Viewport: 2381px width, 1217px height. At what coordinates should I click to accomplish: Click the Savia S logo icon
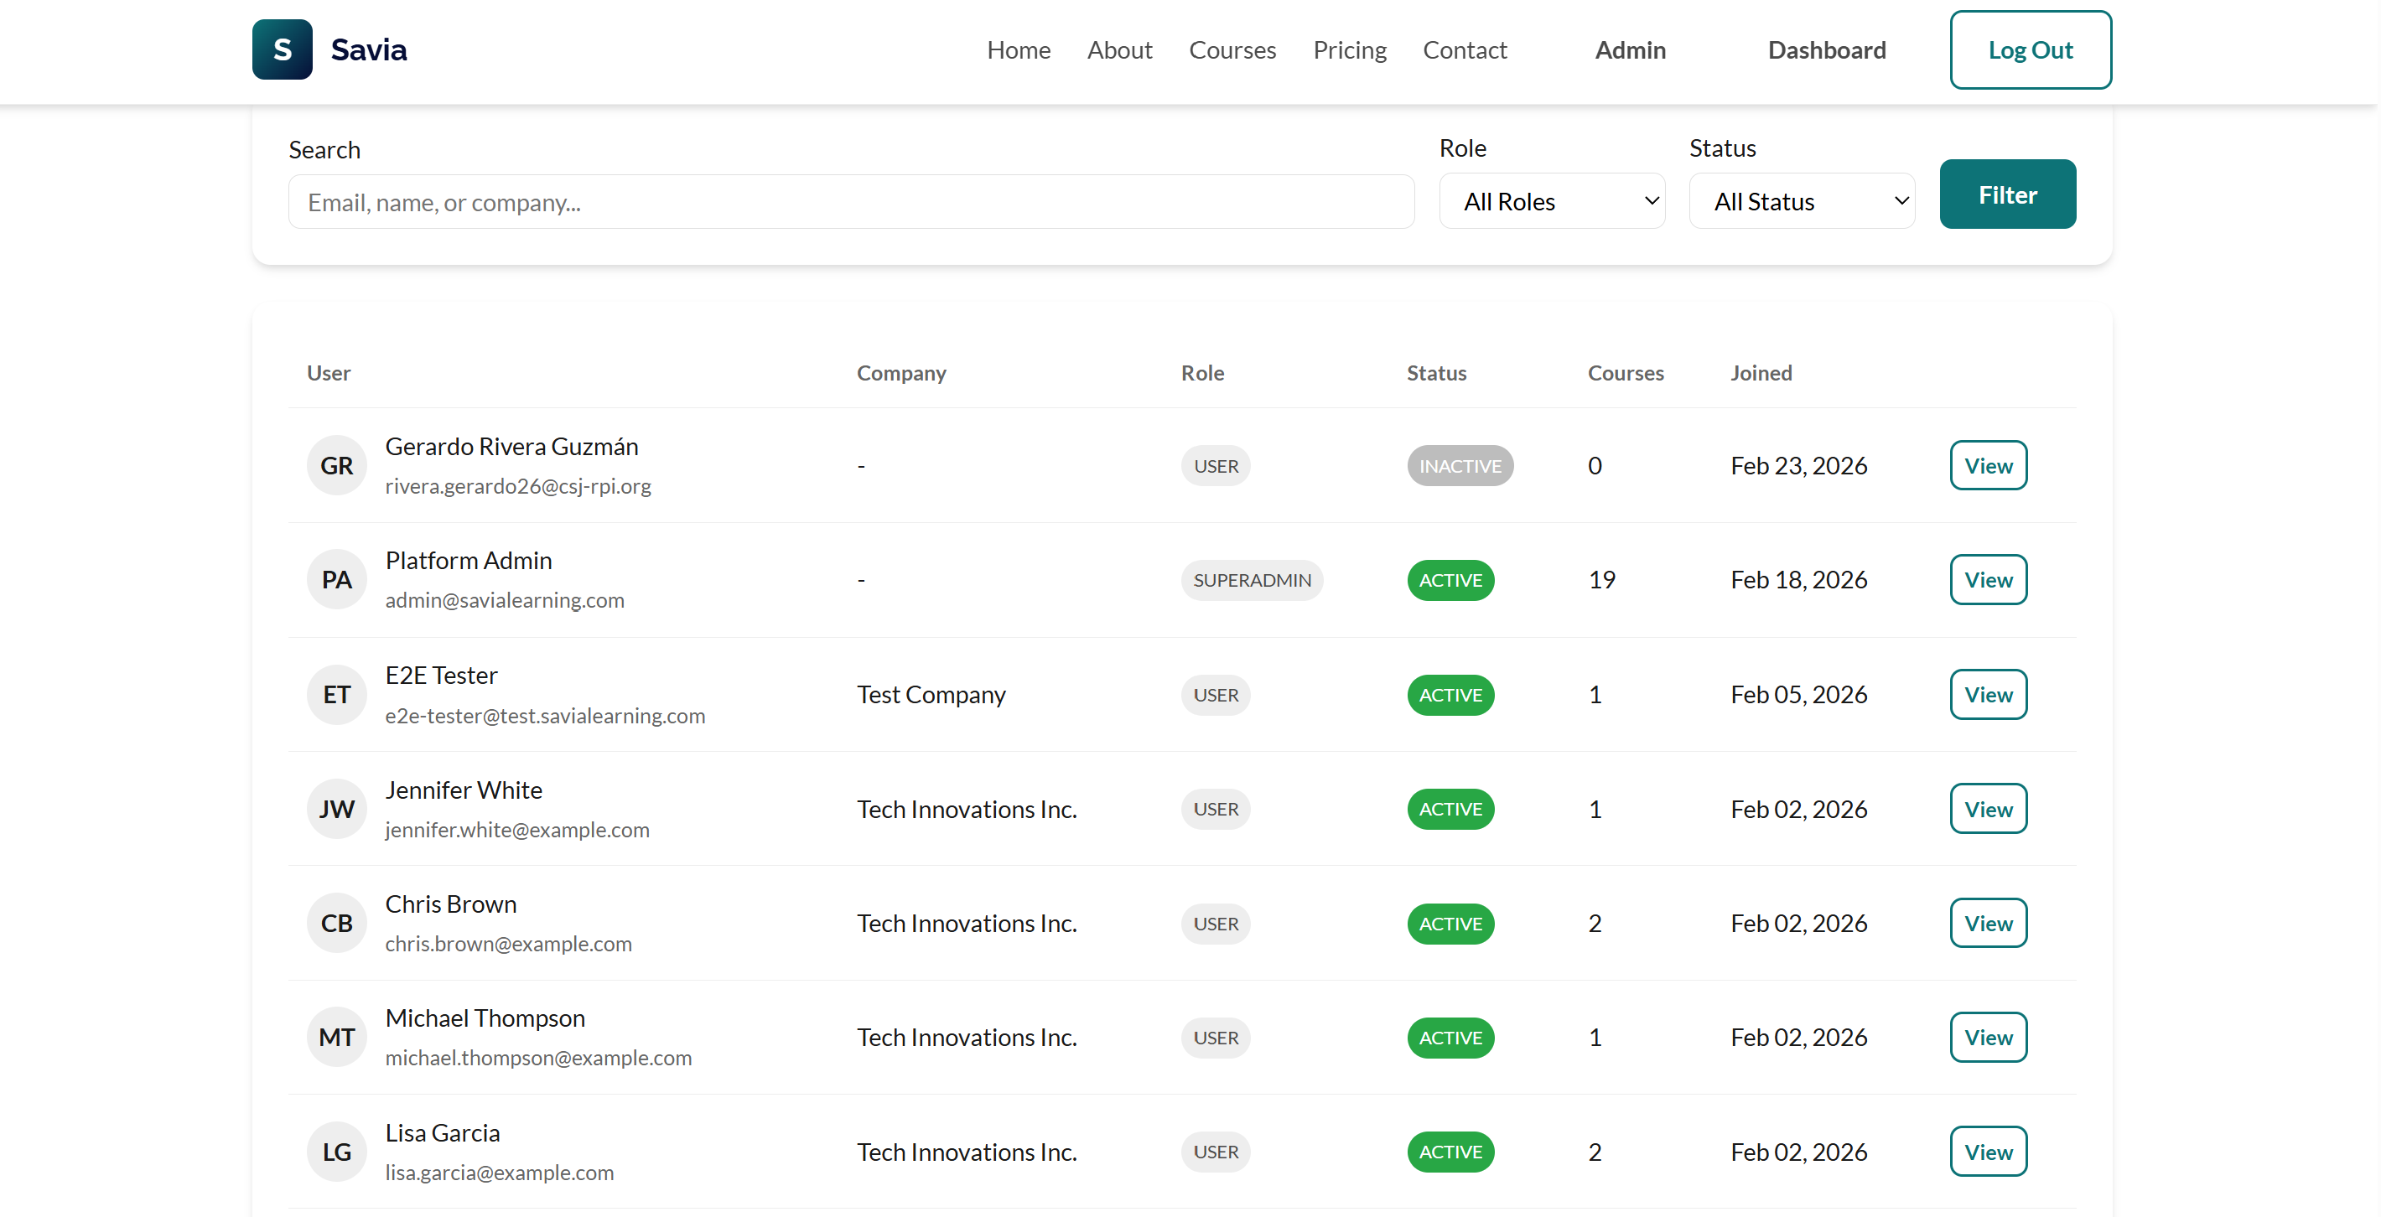pos(282,50)
